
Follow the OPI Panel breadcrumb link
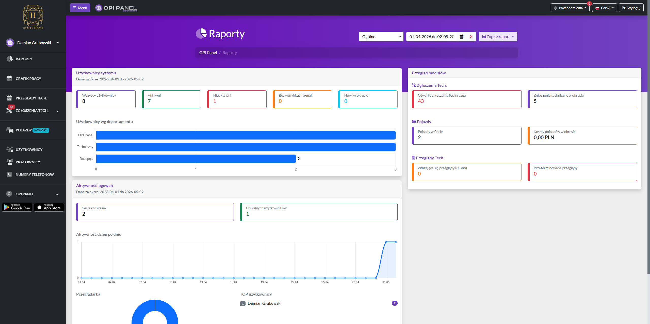click(x=208, y=53)
